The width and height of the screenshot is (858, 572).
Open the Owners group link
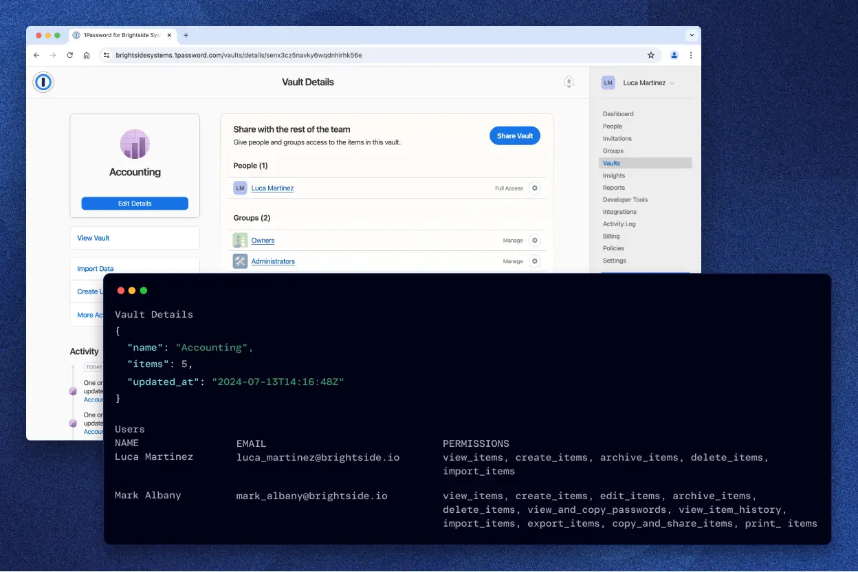(263, 241)
